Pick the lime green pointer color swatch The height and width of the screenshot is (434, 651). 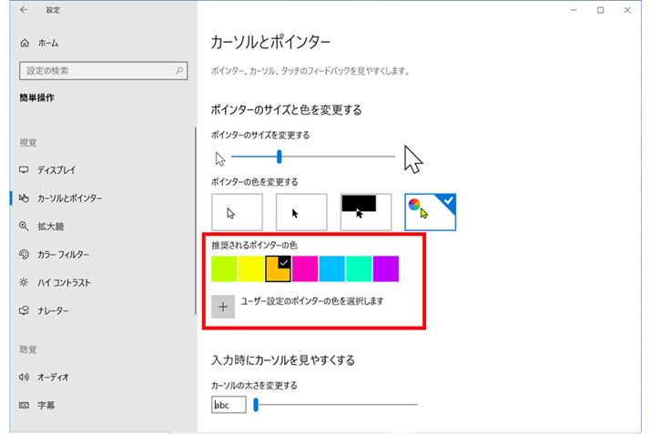(x=224, y=268)
